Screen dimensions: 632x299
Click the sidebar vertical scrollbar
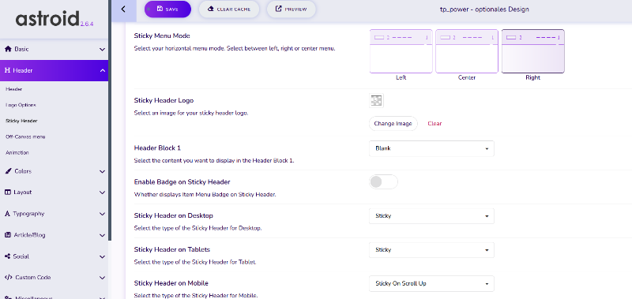[x=110, y=121]
